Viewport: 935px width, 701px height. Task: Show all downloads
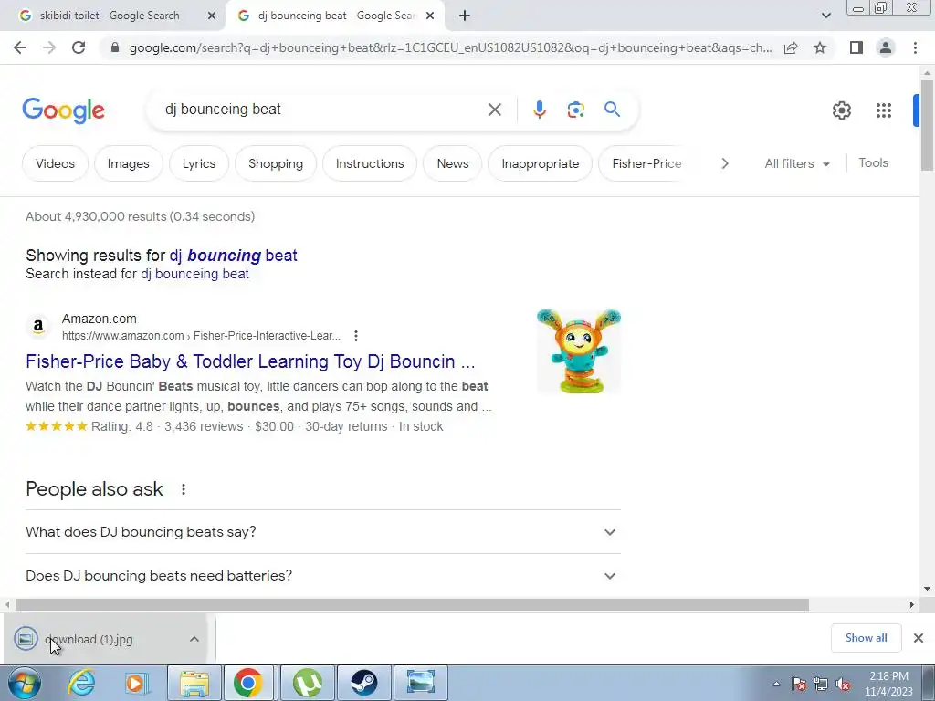[866, 638]
